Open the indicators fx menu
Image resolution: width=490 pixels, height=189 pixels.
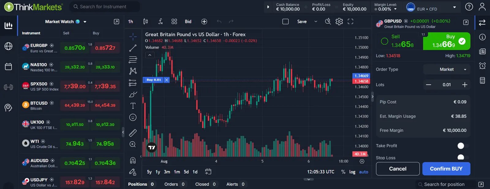(x=160, y=21)
